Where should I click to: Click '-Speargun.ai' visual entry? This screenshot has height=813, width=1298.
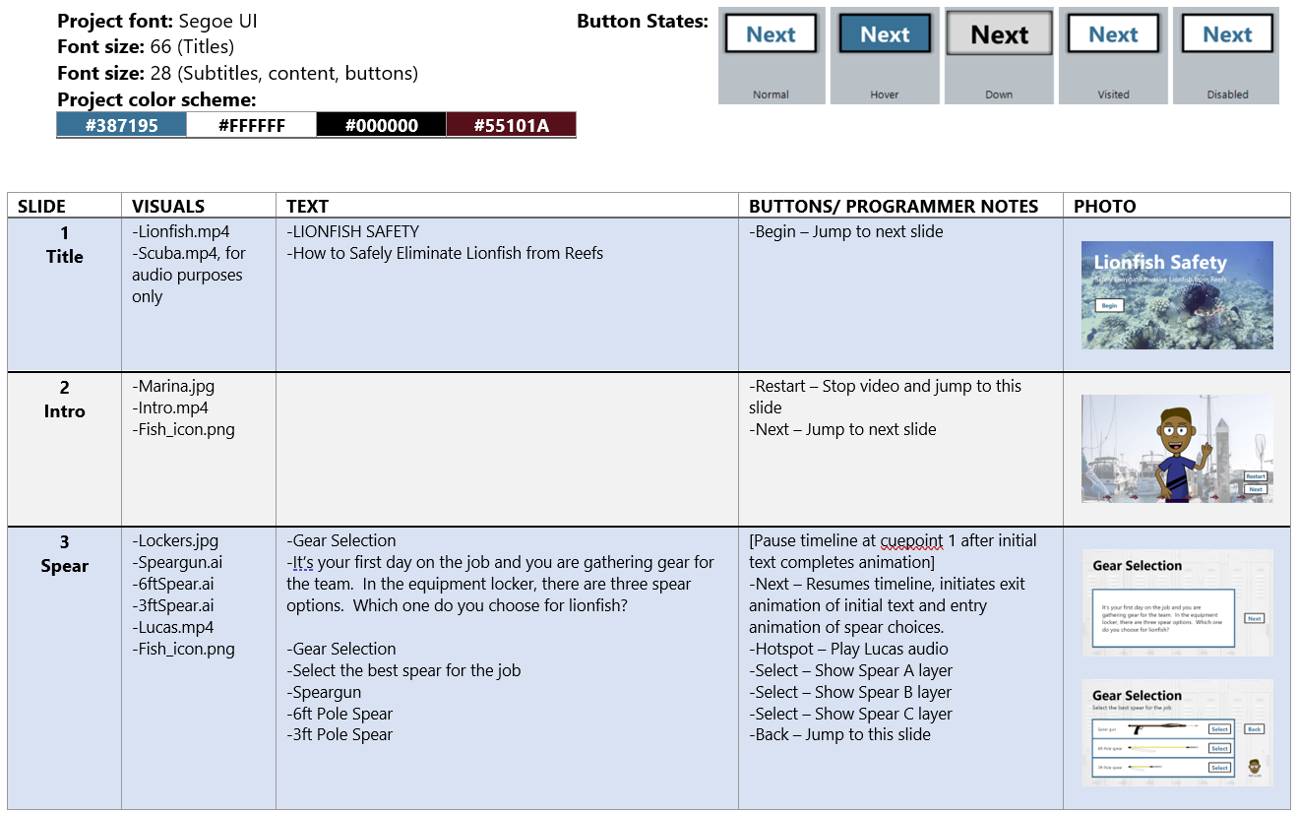click(x=177, y=562)
